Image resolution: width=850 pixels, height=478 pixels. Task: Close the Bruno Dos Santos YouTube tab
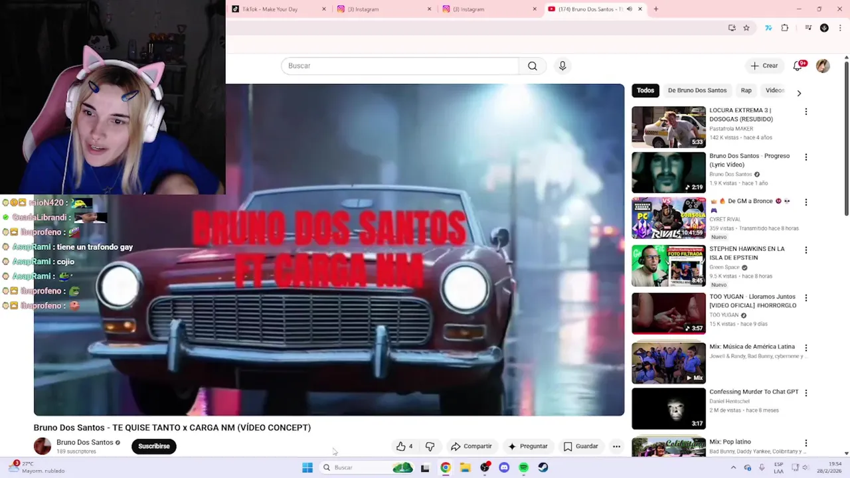point(640,9)
